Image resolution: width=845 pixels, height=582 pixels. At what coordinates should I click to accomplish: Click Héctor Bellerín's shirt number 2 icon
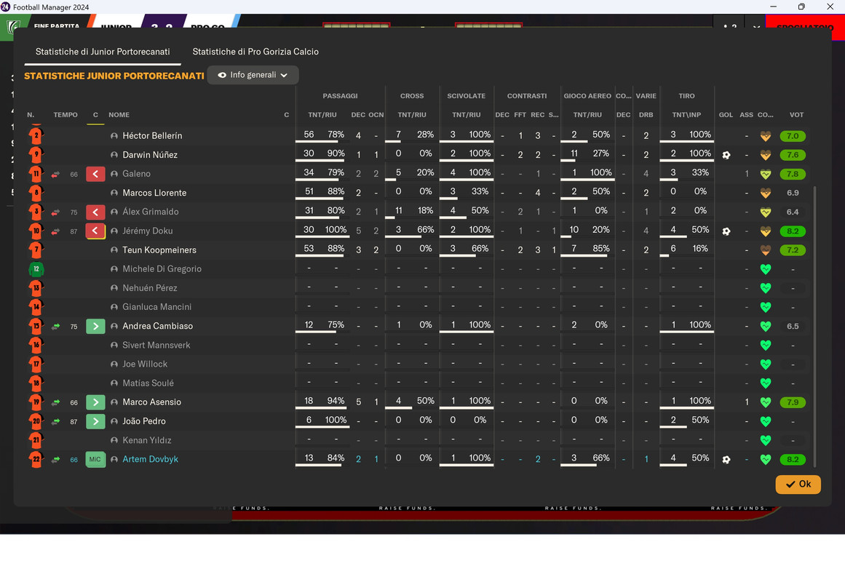[x=36, y=135]
